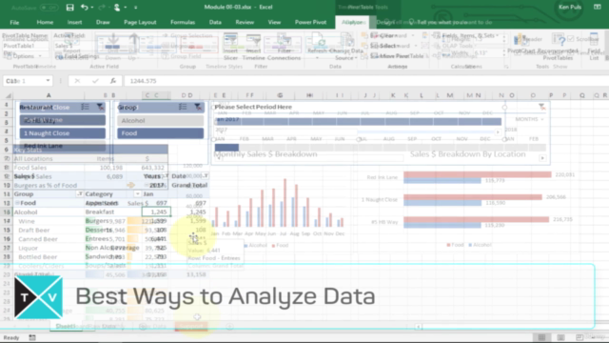
Task: Switch to the Home ribbon tab
Action: [x=45, y=22]
